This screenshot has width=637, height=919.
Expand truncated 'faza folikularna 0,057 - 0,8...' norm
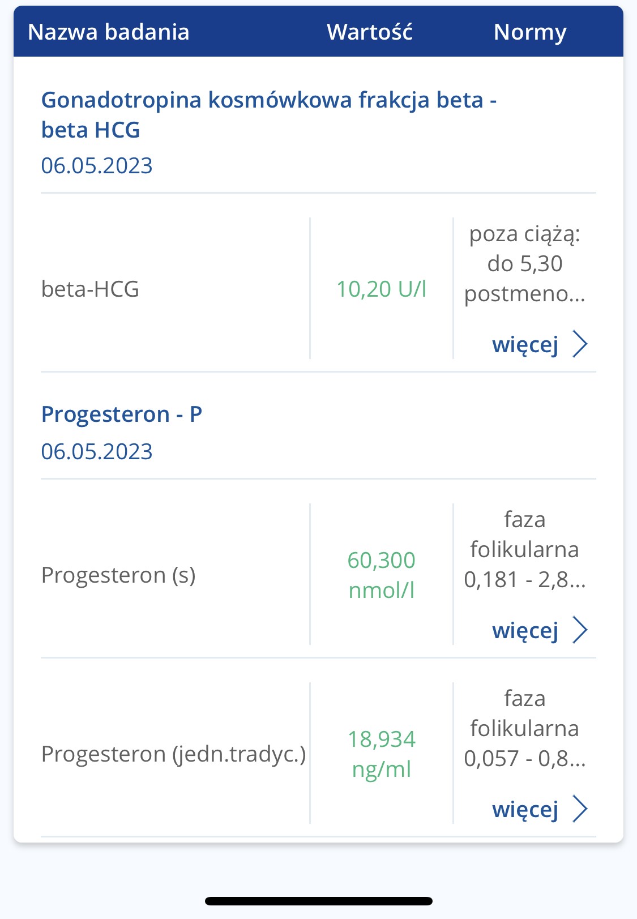pyautogui.click(x=524, y=728)
